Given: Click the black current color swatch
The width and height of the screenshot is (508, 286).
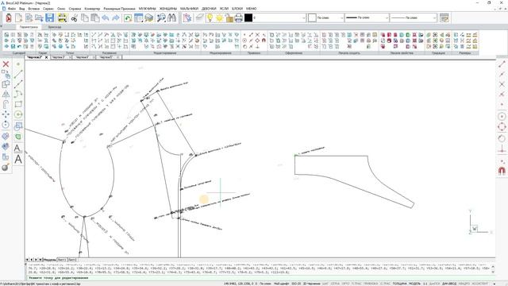Looking at the screenshot, I should tap(248, 17).
